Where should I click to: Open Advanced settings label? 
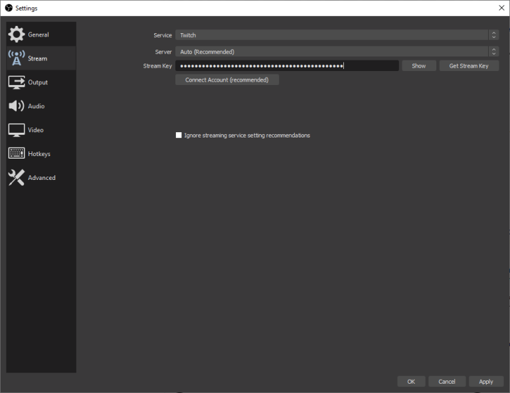42,178
